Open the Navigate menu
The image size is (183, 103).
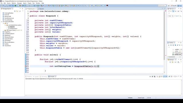(x=19, y=3)
